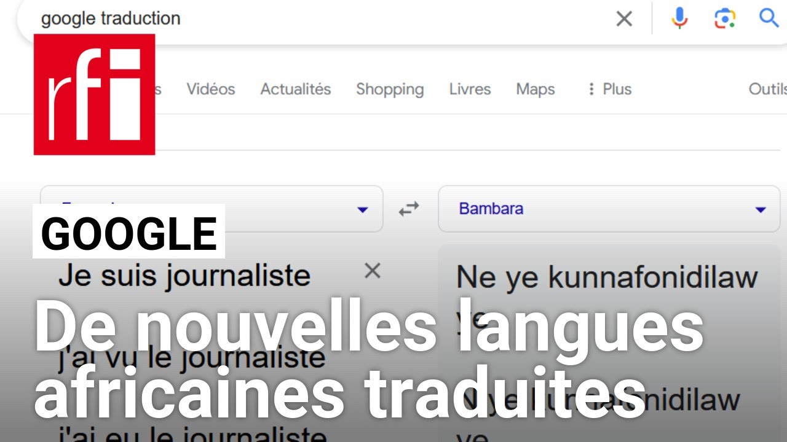Expand the Plus more-options menu
The height and width of the screenshot is (442, 787).
tap(609, 89)
